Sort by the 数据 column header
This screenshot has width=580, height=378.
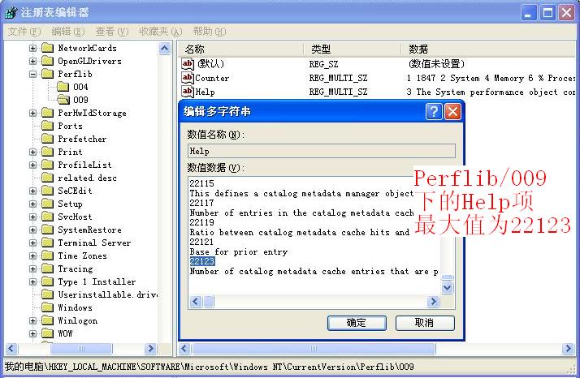tap(488, 49)
